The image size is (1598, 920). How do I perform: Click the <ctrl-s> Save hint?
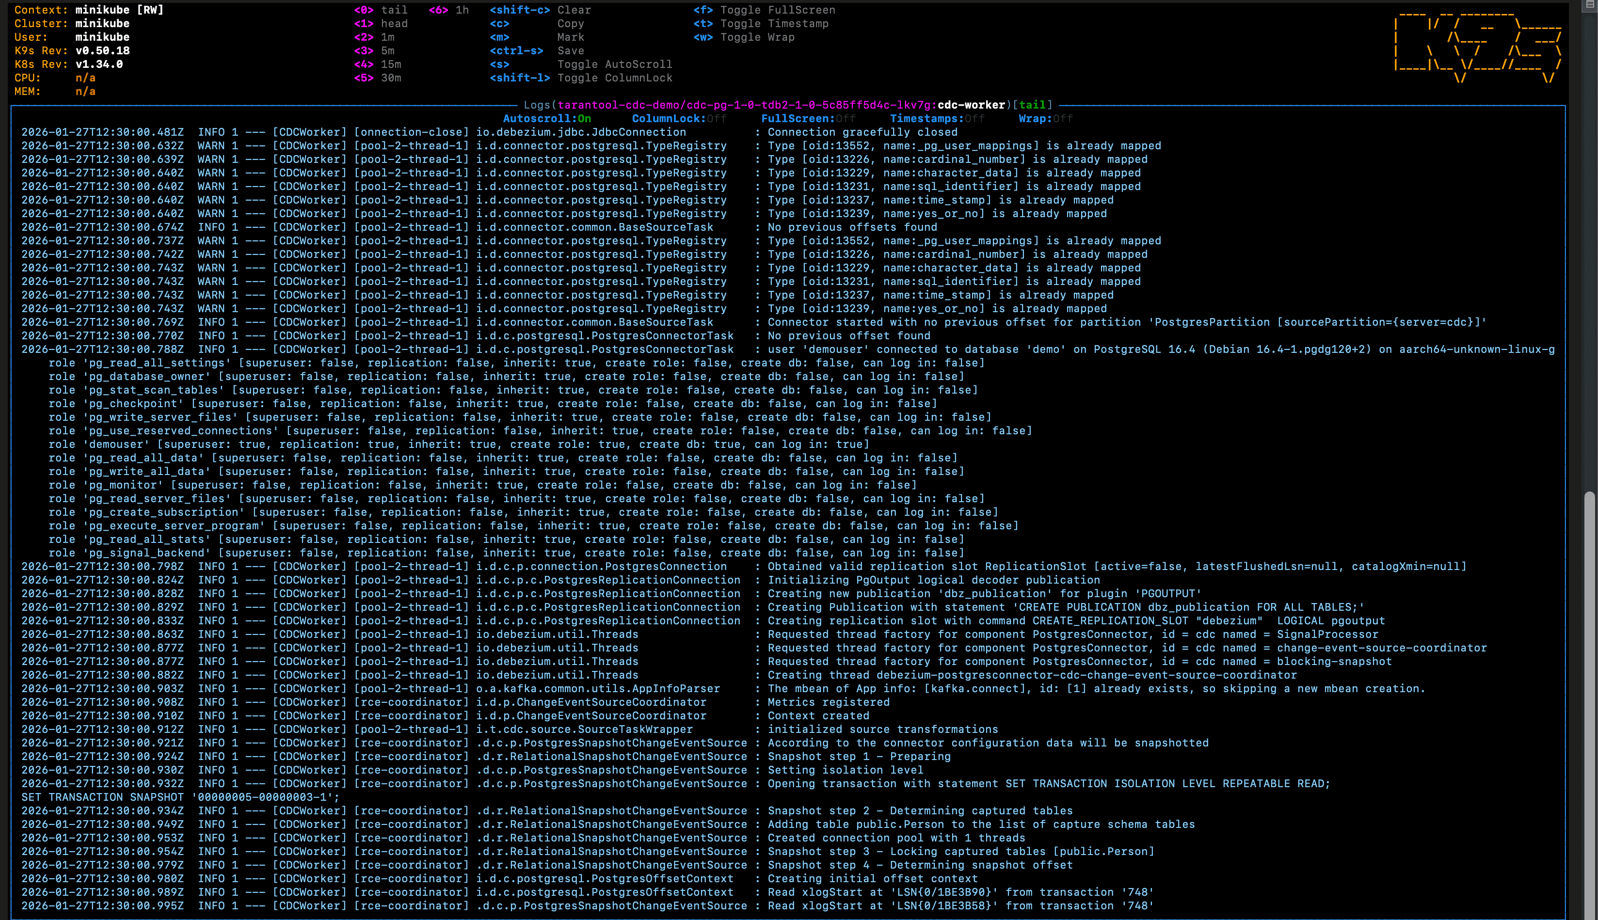coord(537,50)
